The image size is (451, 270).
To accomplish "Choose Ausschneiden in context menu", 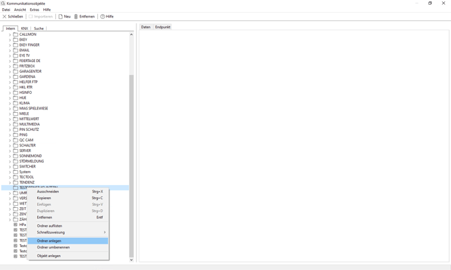I will click(68, 192).
